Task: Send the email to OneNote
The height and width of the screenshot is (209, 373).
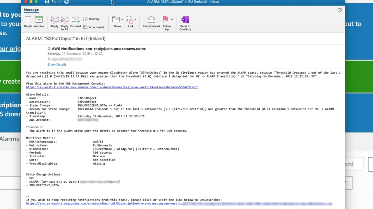Action: (x=185, y=23)
